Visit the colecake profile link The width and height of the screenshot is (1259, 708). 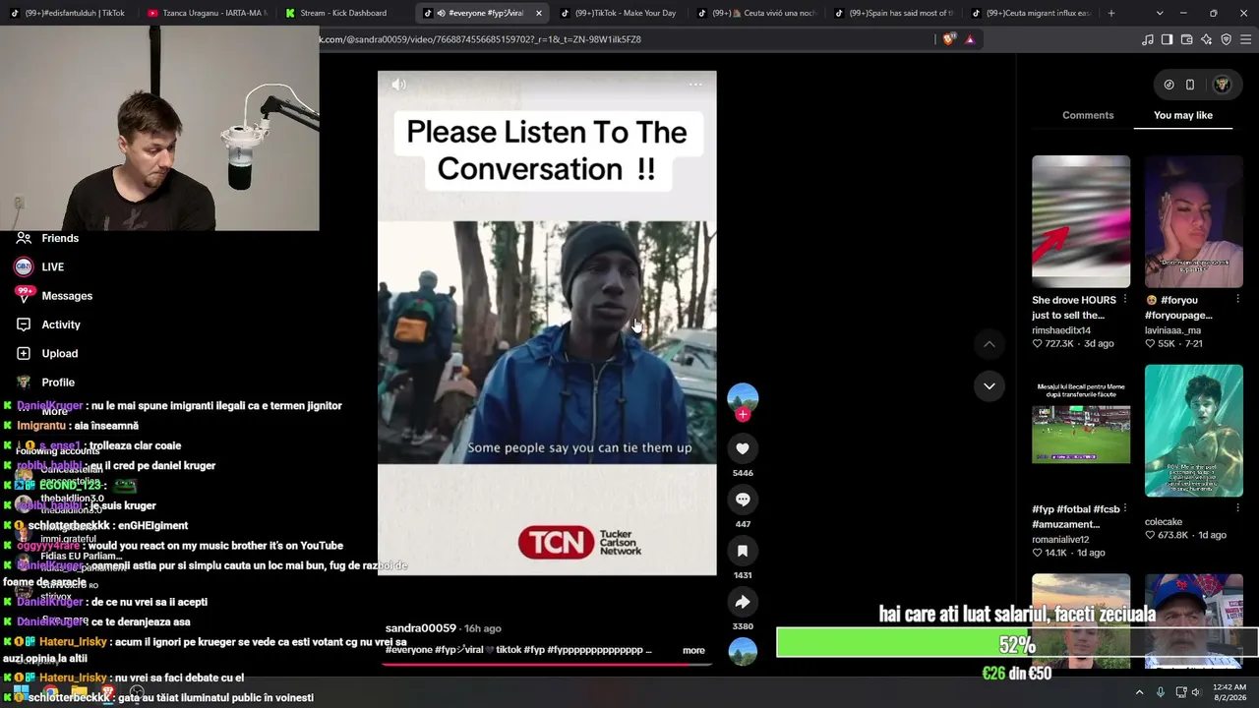coord(1164,522)
